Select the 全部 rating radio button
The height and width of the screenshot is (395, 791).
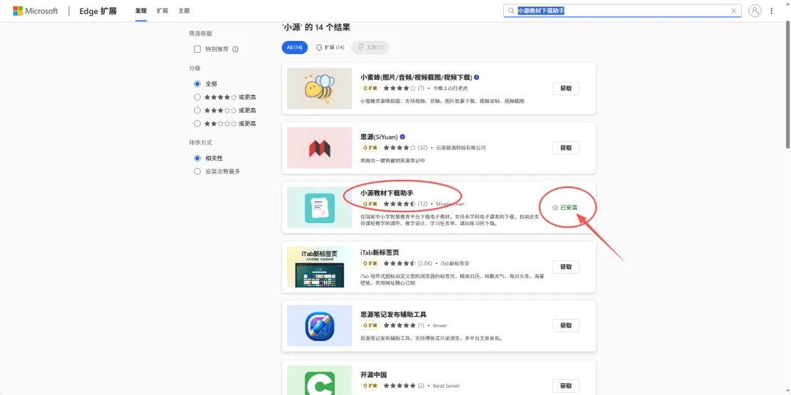pos(197,83)
